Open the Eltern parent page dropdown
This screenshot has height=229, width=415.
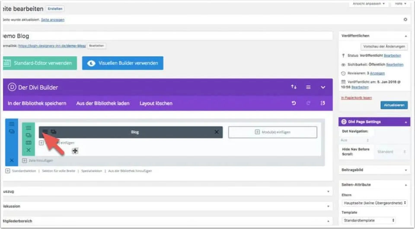pyautogui.click(x=374, y=203)
